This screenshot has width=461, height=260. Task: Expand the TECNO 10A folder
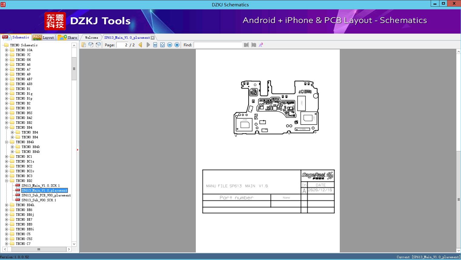click(x=7, y=50)
